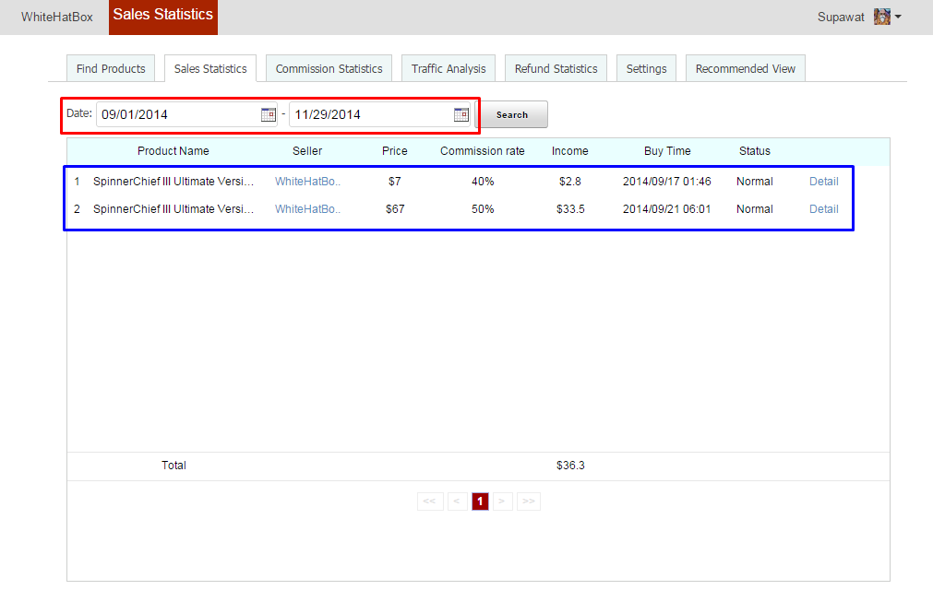View the Refund Statistics tab
The height and width of the screenshot is (590, 933).
(x=556, y=68)
